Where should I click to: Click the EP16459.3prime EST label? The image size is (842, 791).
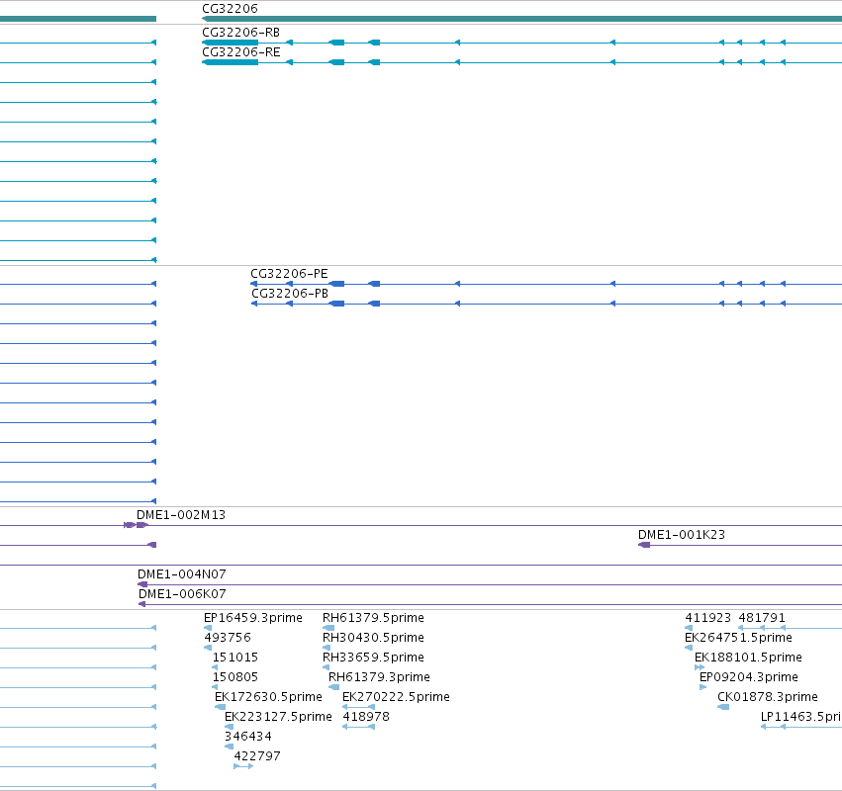(253, 618)
